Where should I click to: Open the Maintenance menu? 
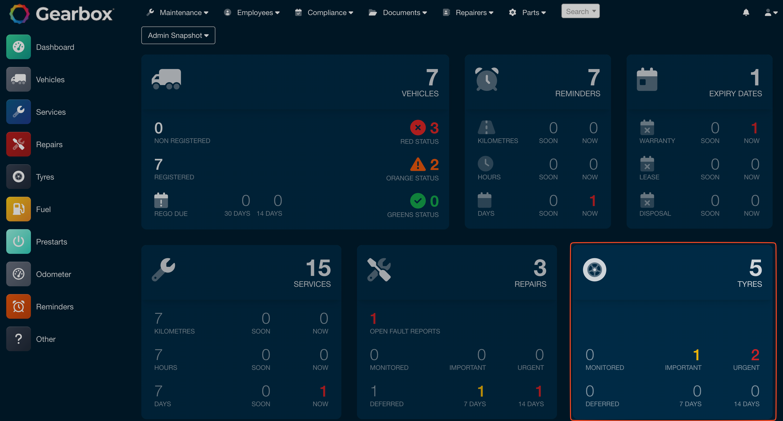tap(178, 12)
